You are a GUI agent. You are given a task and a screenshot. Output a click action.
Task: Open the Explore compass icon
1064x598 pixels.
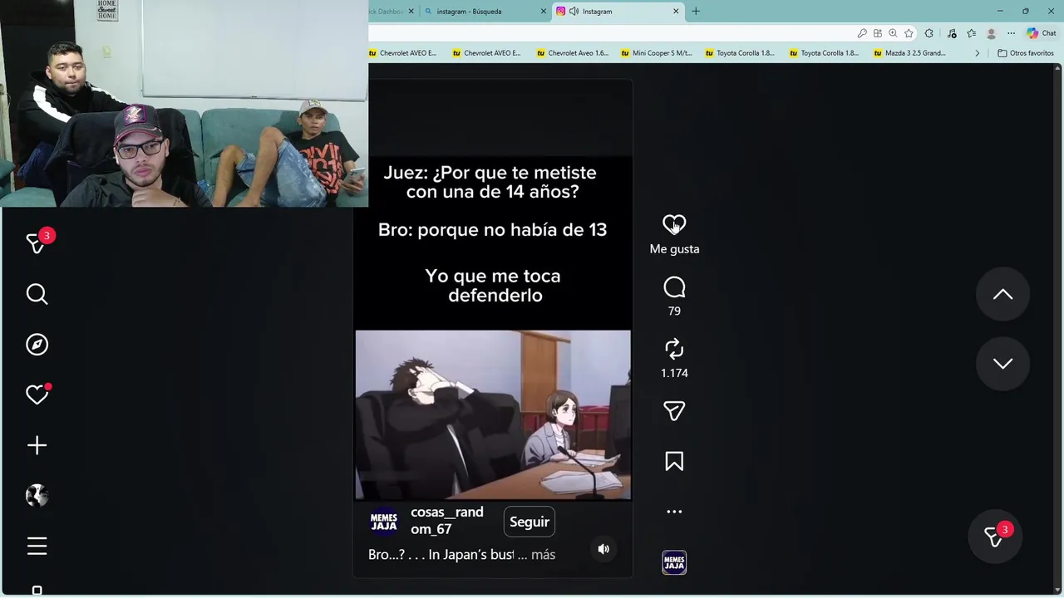pyautogui.click(x=37, y=345)
